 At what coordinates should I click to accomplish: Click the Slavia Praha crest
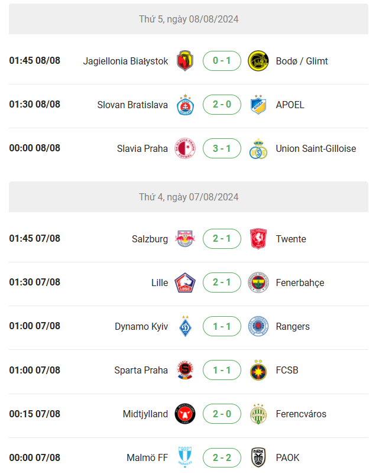(185, 148)
